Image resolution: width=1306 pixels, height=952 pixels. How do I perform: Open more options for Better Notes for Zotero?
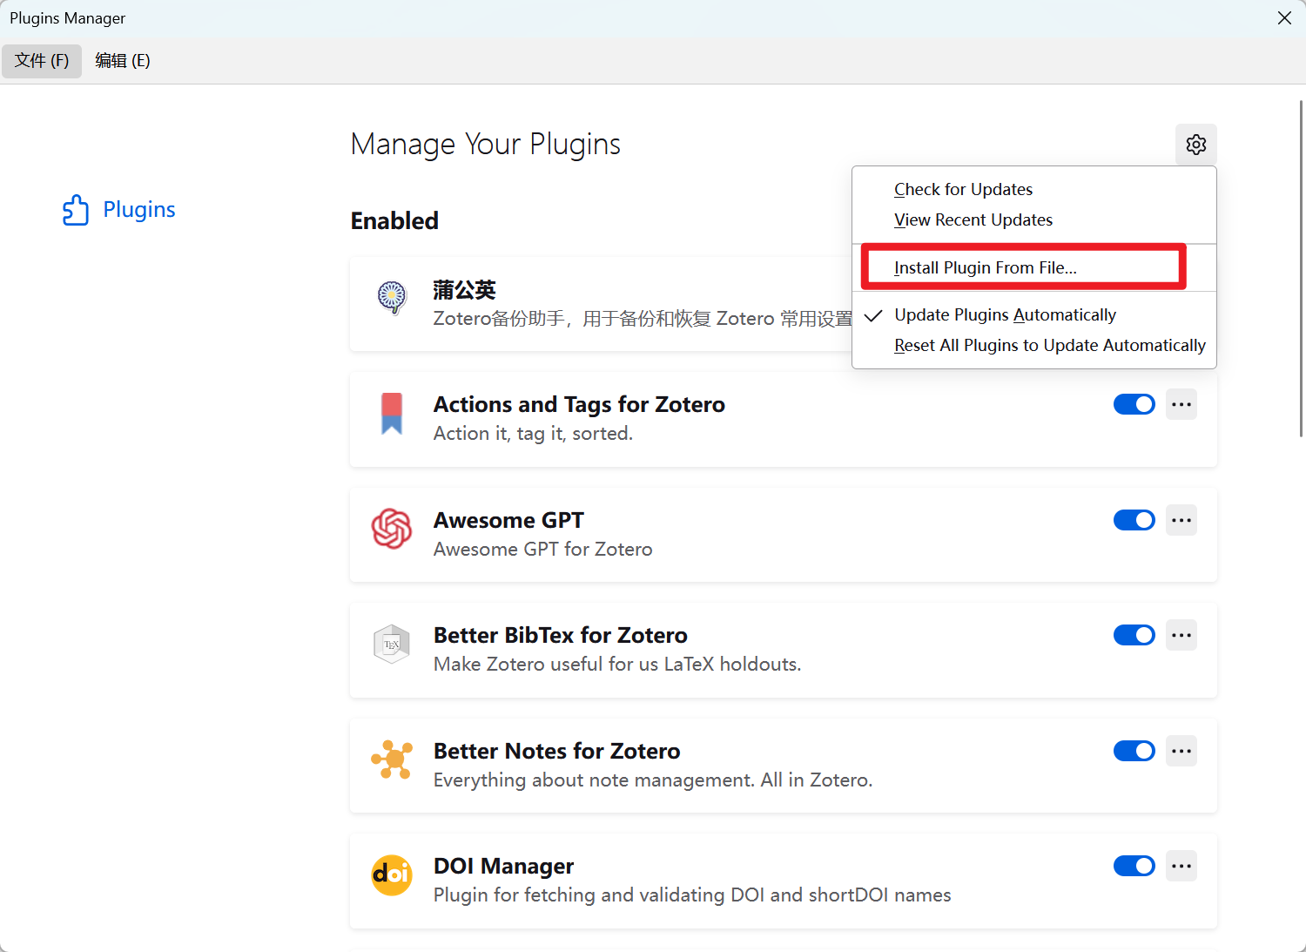pos(1181,751)
